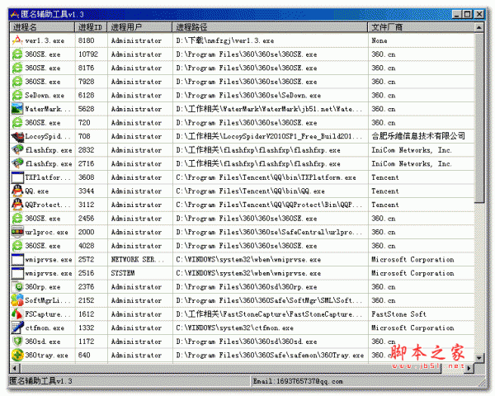Click the SoftMgrLi process icon

(17, 300)
